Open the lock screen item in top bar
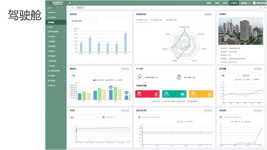 pyautogui.click(x=217, y=3)
